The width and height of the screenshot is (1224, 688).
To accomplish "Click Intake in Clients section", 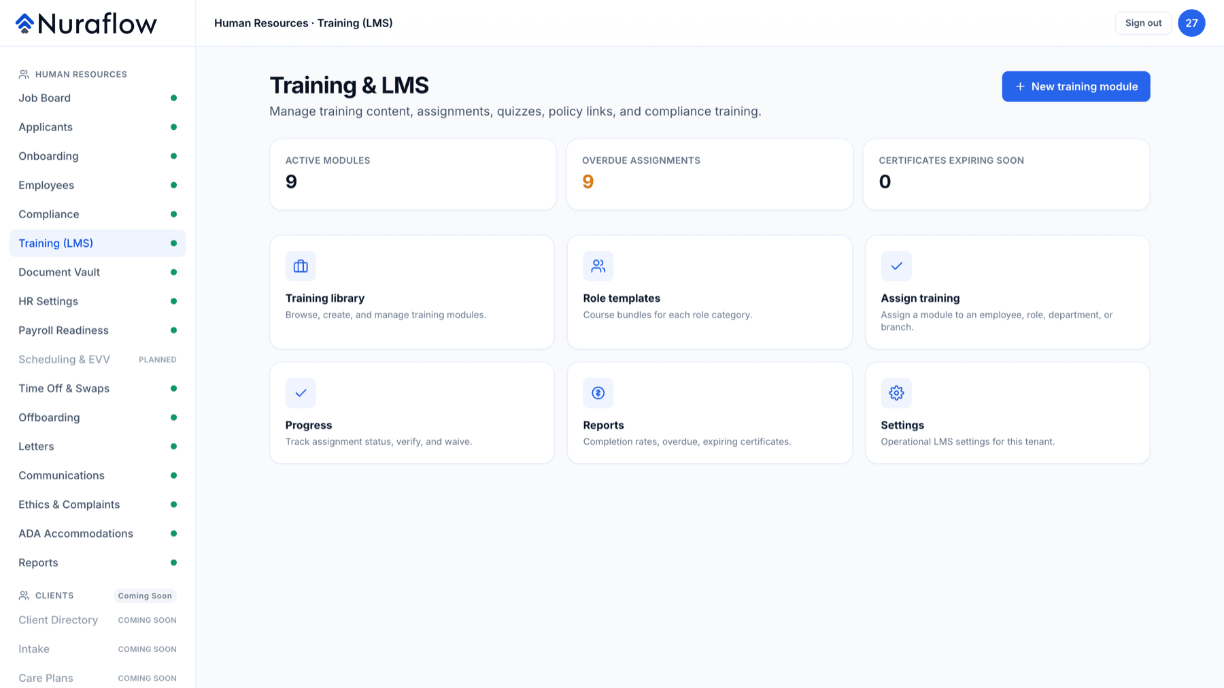I will [98, 649].
